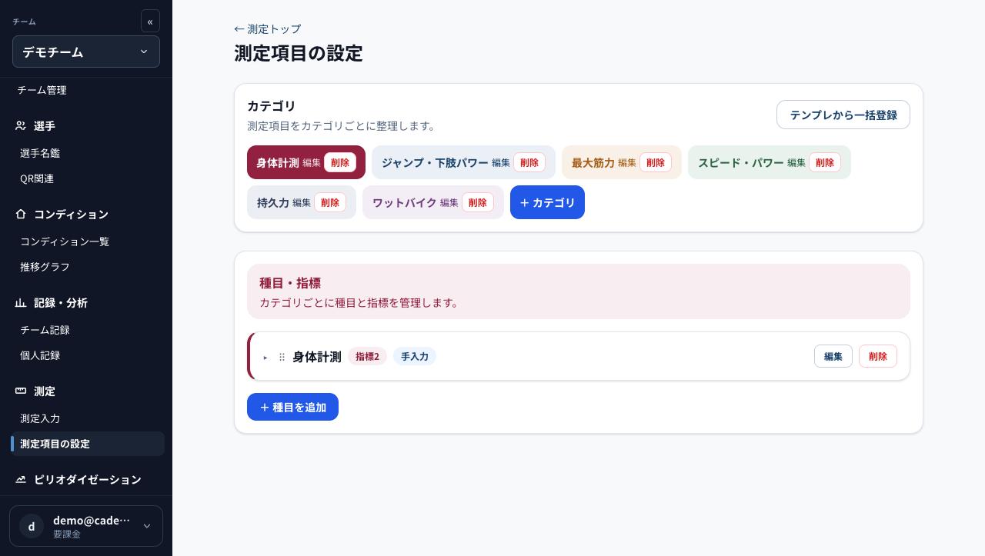Click the 手入力 badge

click(x=415, y=356)
